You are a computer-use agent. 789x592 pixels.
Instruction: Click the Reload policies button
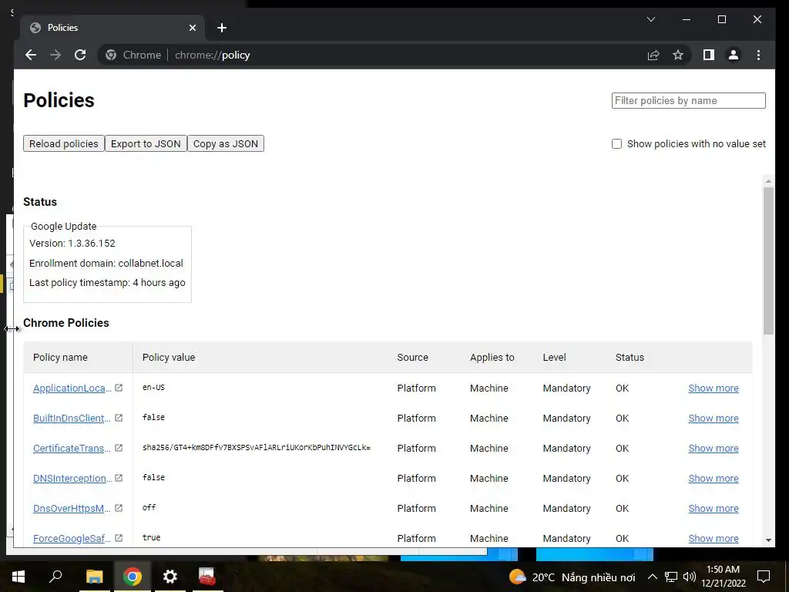tap(63, 143)
